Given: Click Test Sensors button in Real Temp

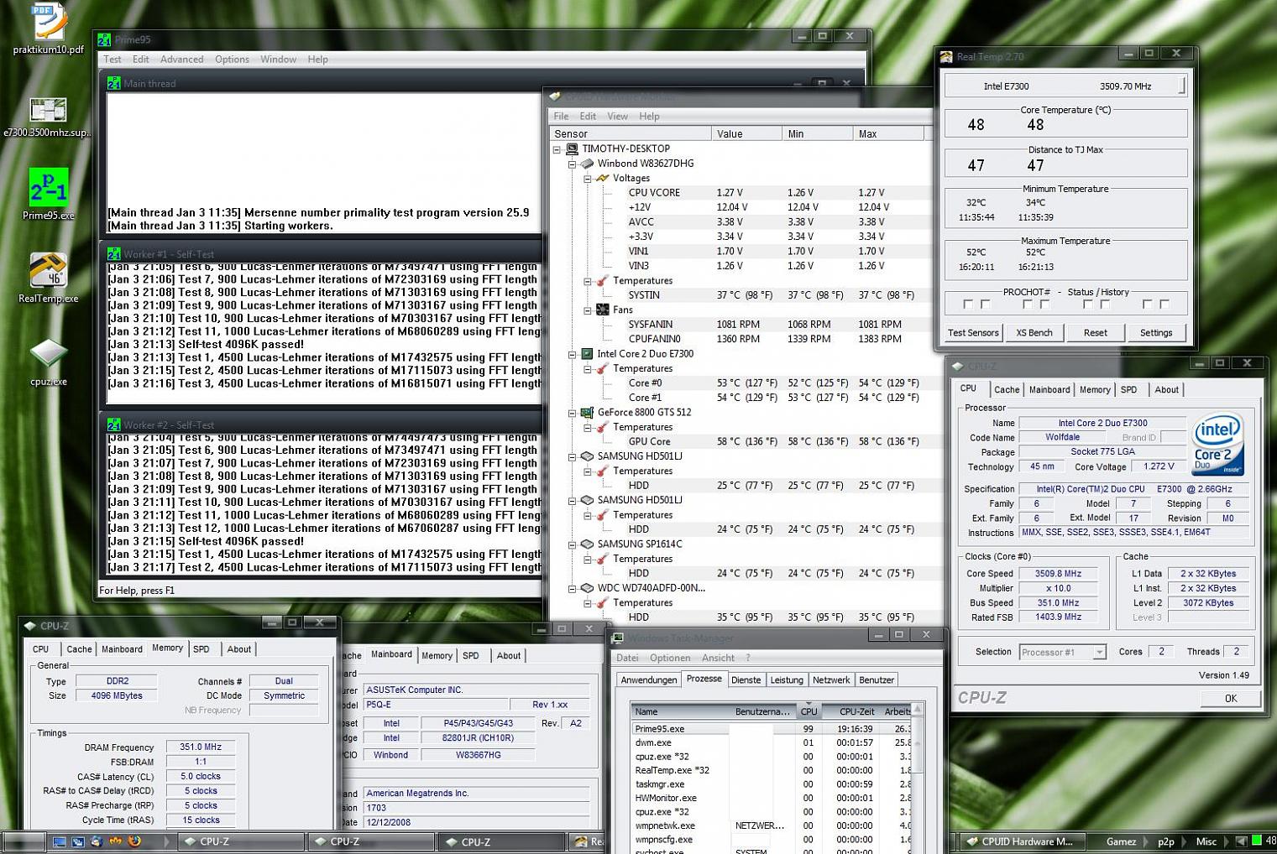Looking at the screenshot, I should point(973,333).
